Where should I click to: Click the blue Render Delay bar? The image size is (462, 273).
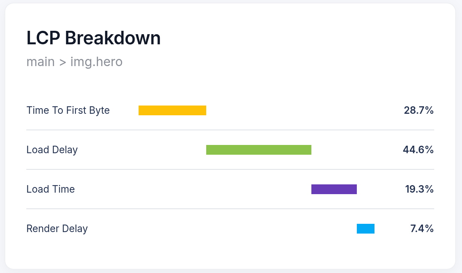pos(365,229)
